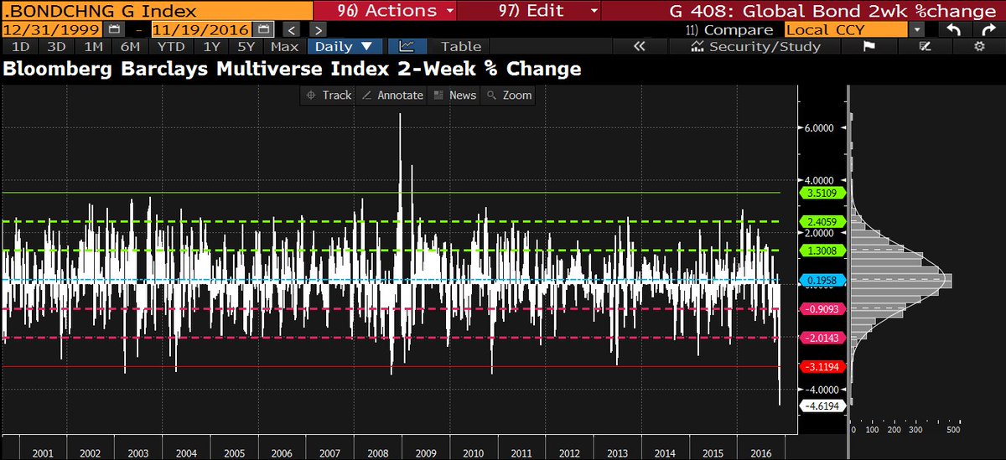Click the 2.4059 green level label
This screenshot has height=460, width=1006.
coord(822,222)
